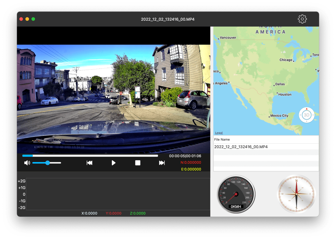Open settings with the gear icon
The height and width of the screenshot is (239, 336).
(x=302, y=19)
